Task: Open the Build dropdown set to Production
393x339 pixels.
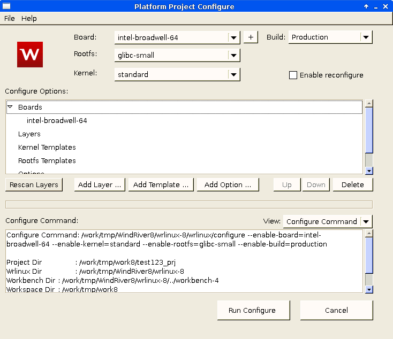Action: tap(366, 37)
